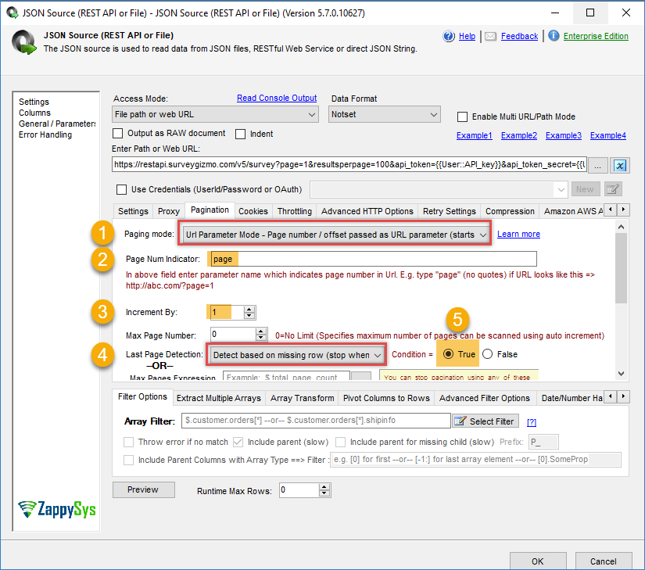Image resolution: width=645 pixels, height=570 pixels.
Task: Open the Paging mode dropdown
Action: click(x=335, y=235)
